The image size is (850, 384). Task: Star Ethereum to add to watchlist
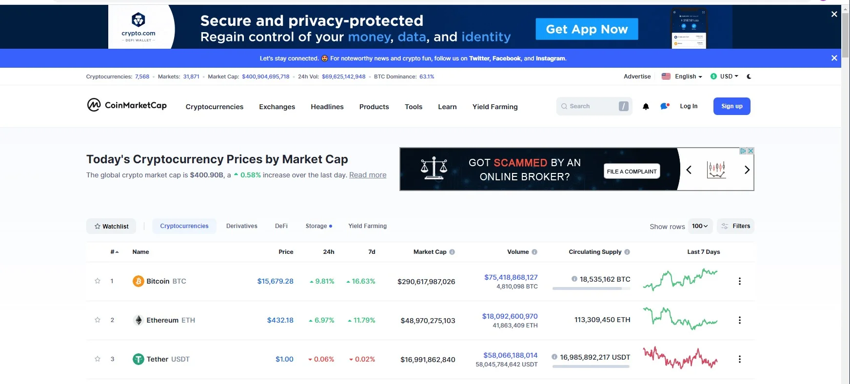(98, 320)
